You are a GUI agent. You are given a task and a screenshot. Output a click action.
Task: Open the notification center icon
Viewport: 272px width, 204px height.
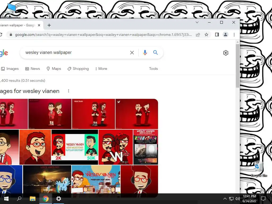263,199
